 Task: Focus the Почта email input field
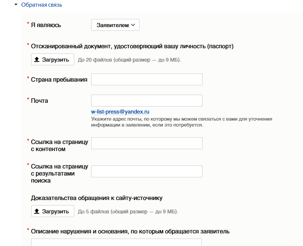(x=146, y=101)
